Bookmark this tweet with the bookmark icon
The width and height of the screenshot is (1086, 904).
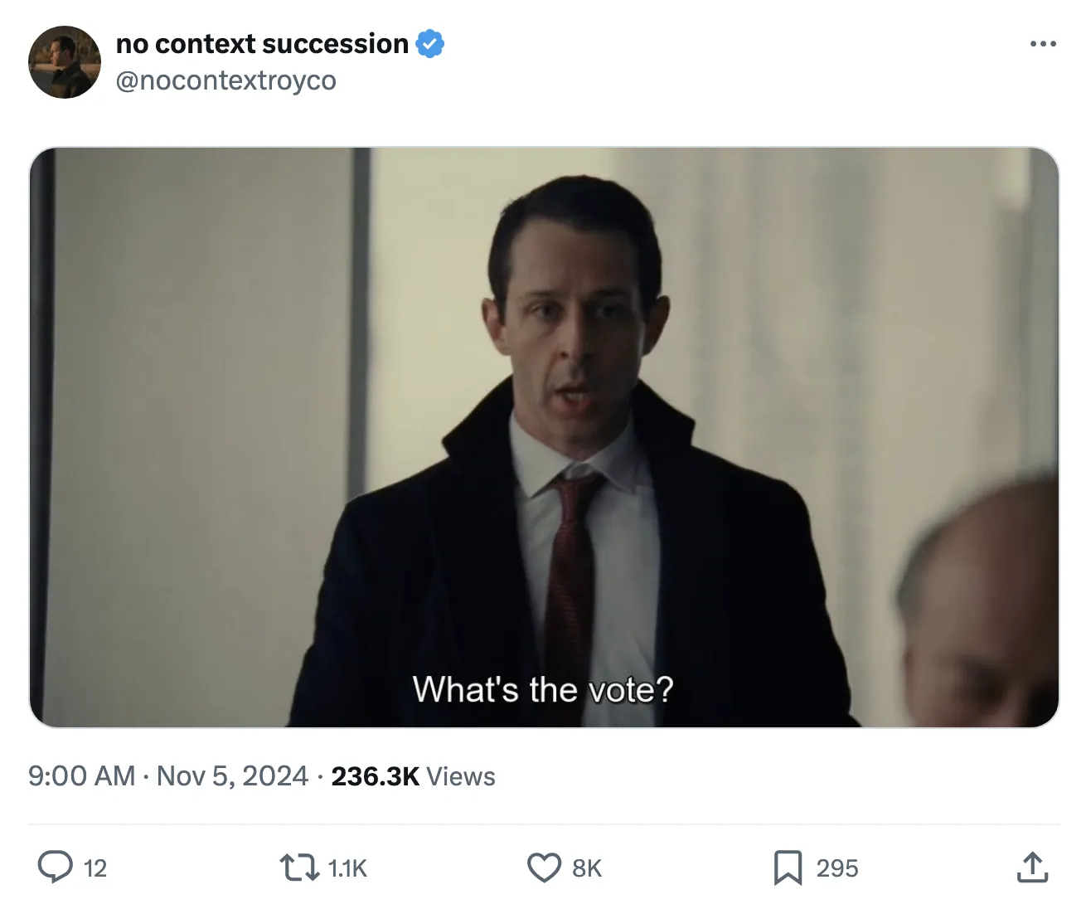788,868
